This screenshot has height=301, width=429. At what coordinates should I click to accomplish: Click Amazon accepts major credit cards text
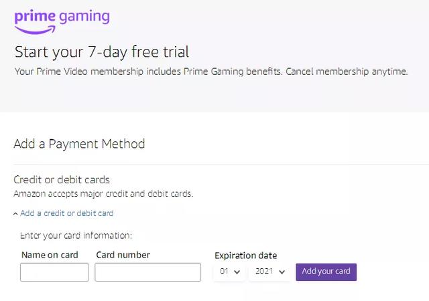pos(103,194)
